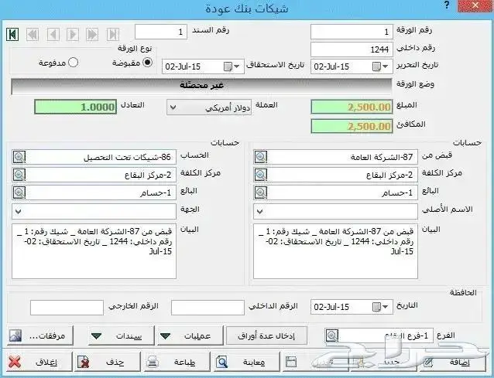Click the رقم الورقة input field
This screenshot has height=378, width=494.
352,32
